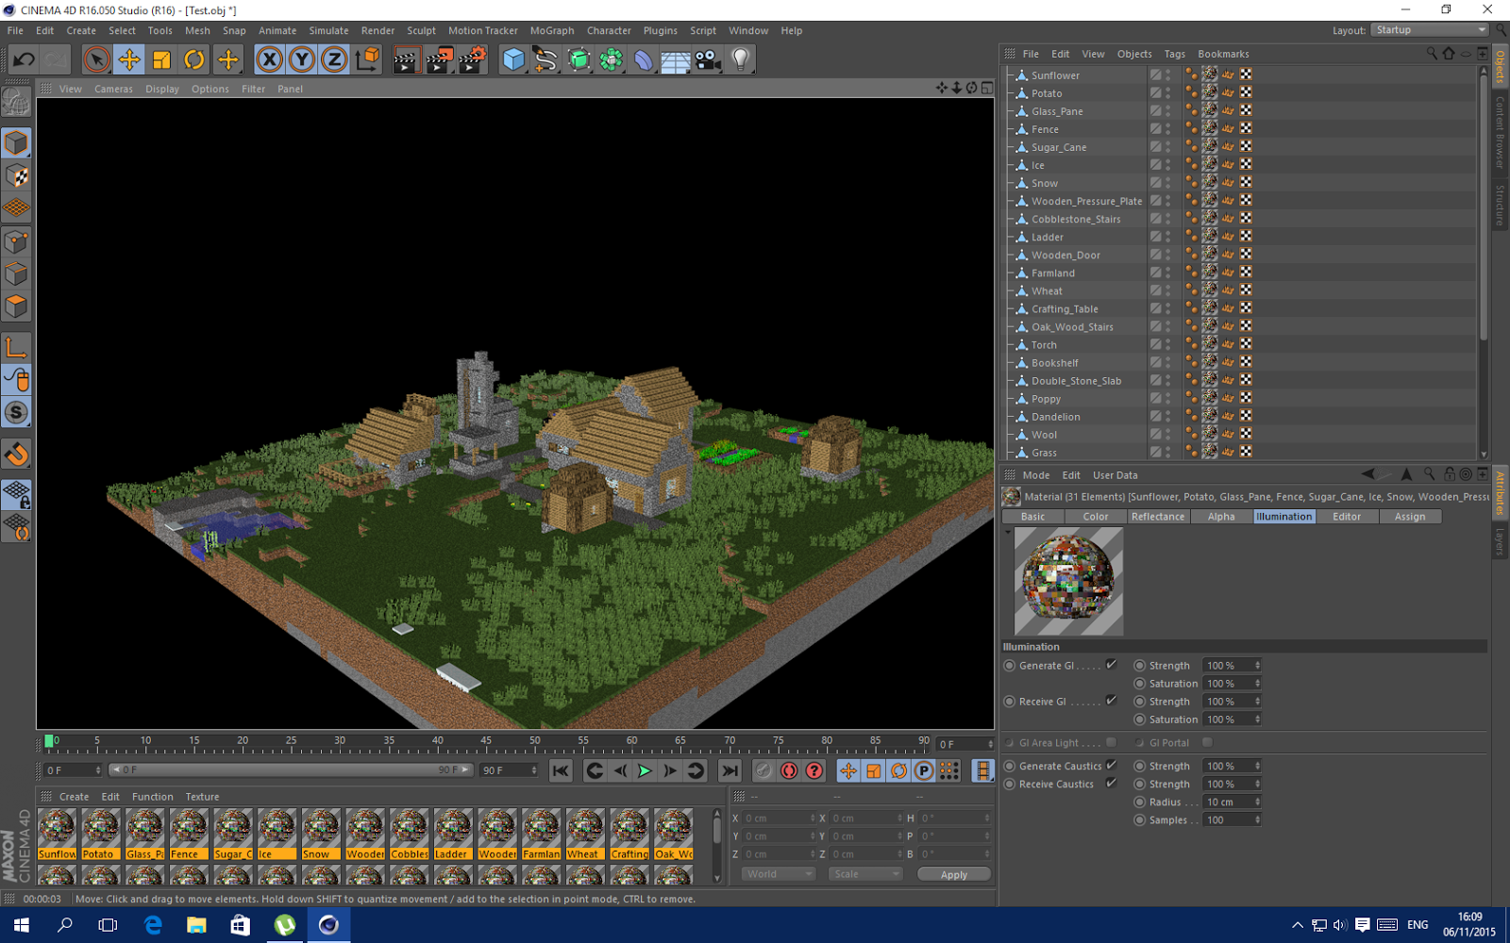Click the Enable Axis L-shaped icon
This screenshot has height=943, width=1510.
tap(16, 347)
